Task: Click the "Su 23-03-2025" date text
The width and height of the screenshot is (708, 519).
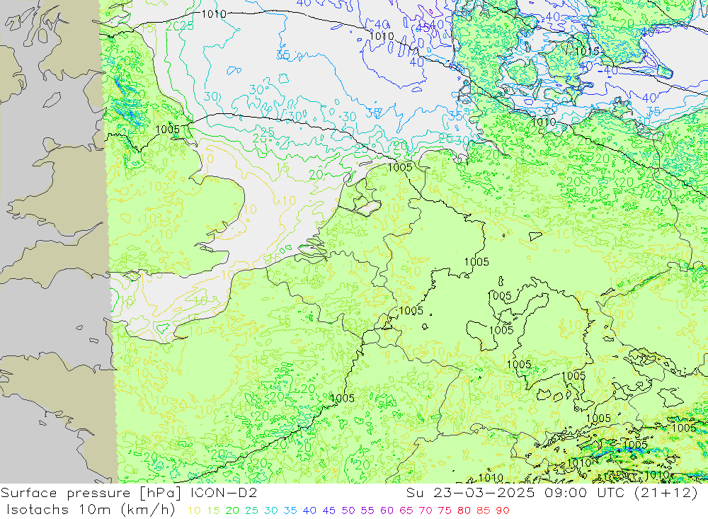Action: click(x=472, y=493)
